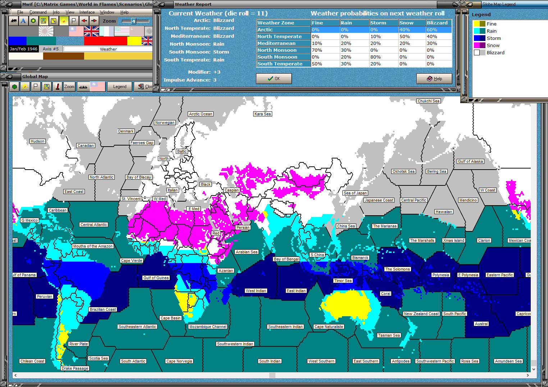Select the South Monsoon weather zone row

(354, 57)
